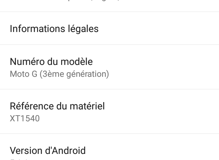Select the XT1540 hardware reference value
This screenshot has width=219, height=160.
pos(25,118)
